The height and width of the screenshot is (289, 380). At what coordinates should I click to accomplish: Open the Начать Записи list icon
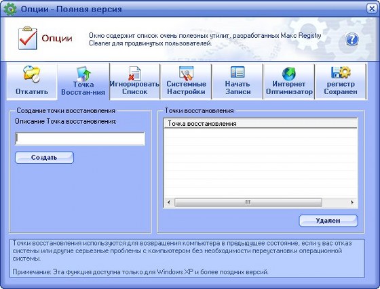coord(237,72)
